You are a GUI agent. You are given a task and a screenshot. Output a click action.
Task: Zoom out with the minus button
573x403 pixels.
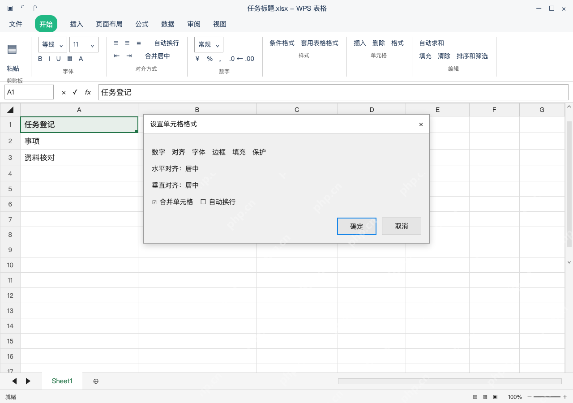pos(530,397)
